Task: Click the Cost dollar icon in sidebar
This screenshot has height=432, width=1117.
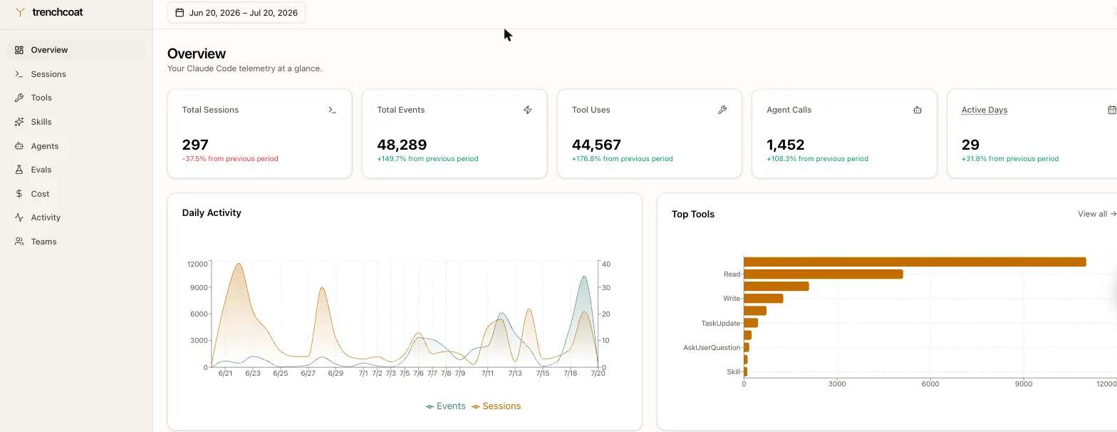Action: click(19, 194)
